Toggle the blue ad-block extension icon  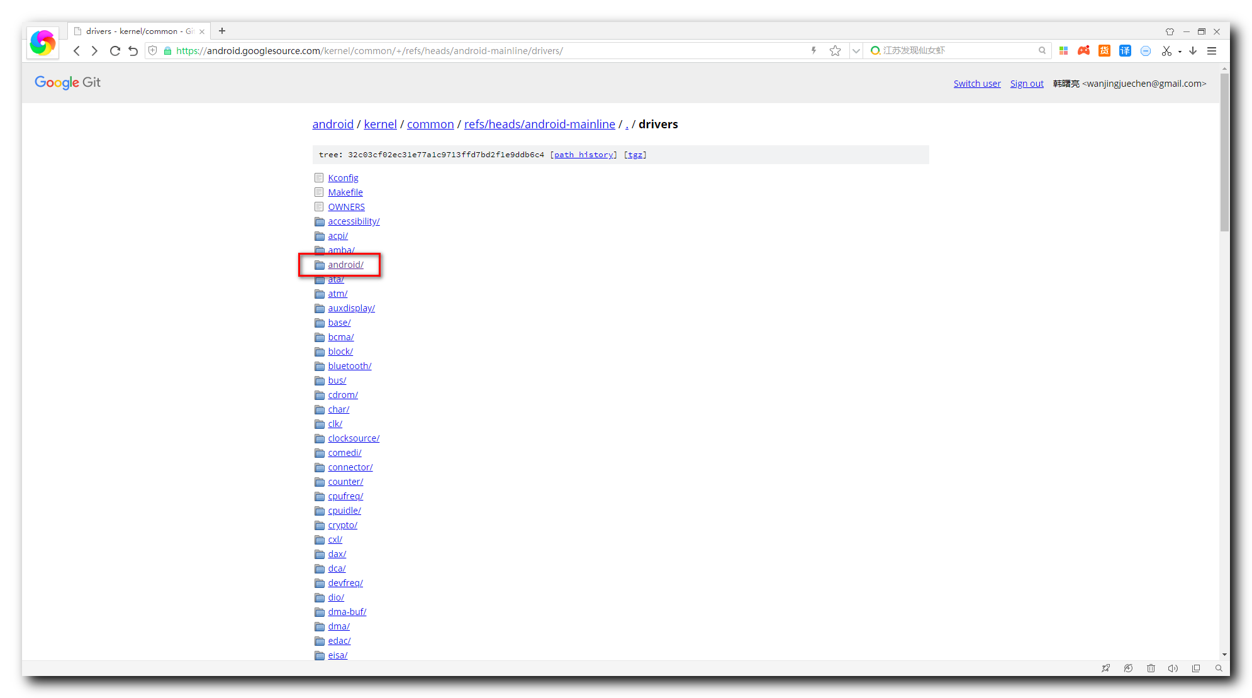[1146, 51]
